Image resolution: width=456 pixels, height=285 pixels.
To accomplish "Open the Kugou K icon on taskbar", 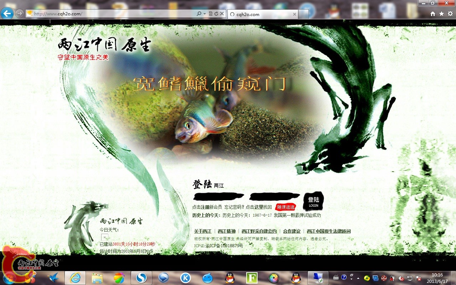I will coord(185,278).
